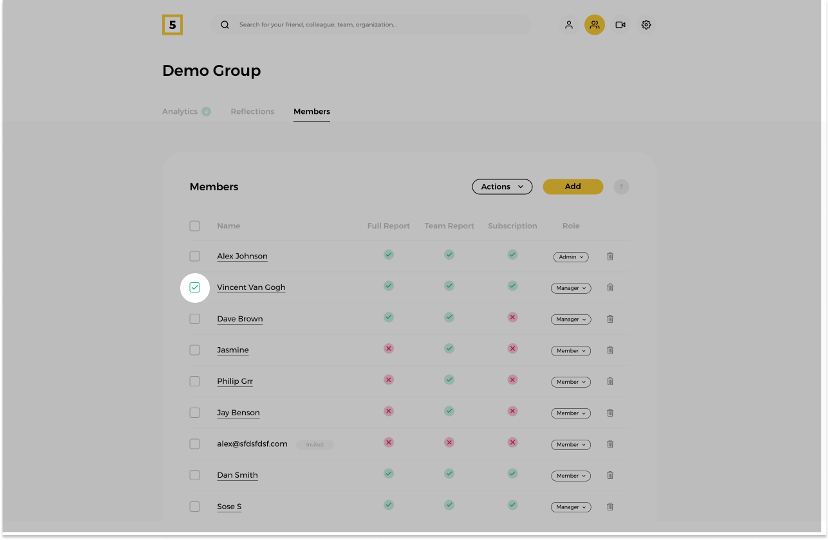Screen dimensions: 829x540
Task: Switch to the Analytics tab
Action: coord(180,111)
